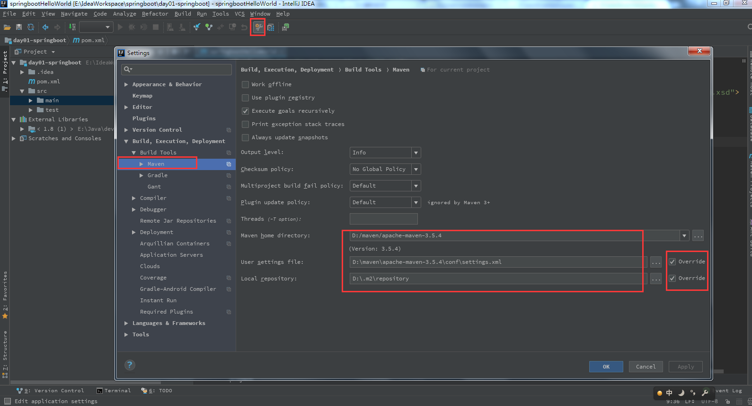Click the Settings wrench icon in the toolbar

258,27
